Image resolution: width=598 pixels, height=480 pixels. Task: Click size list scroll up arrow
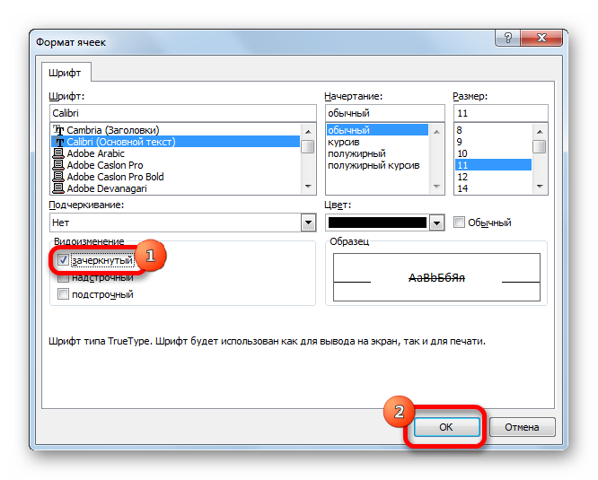click(x=540, y=132)
